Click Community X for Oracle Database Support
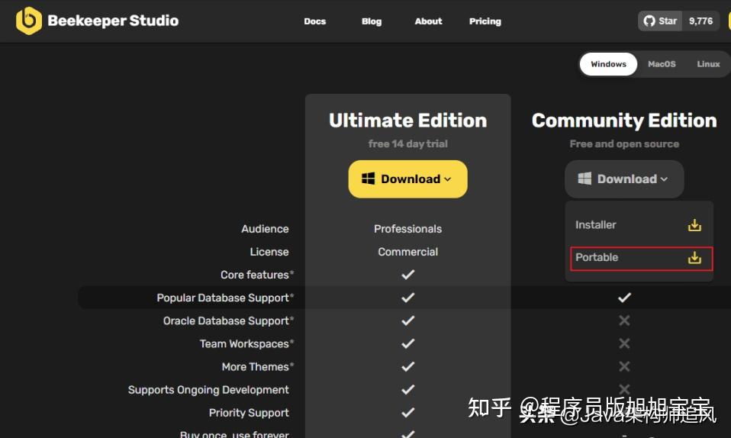The image size is (731, 438). (x=624, y=320)
